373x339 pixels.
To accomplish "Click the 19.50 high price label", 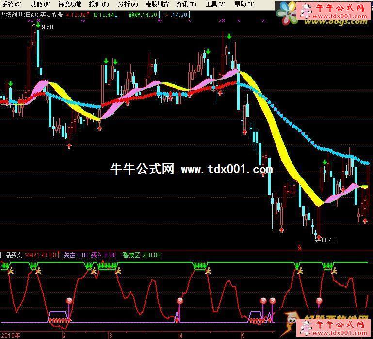I will [x=47, y=27].
